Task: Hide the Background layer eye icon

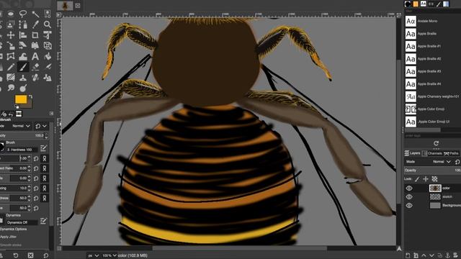Action: 409,206
